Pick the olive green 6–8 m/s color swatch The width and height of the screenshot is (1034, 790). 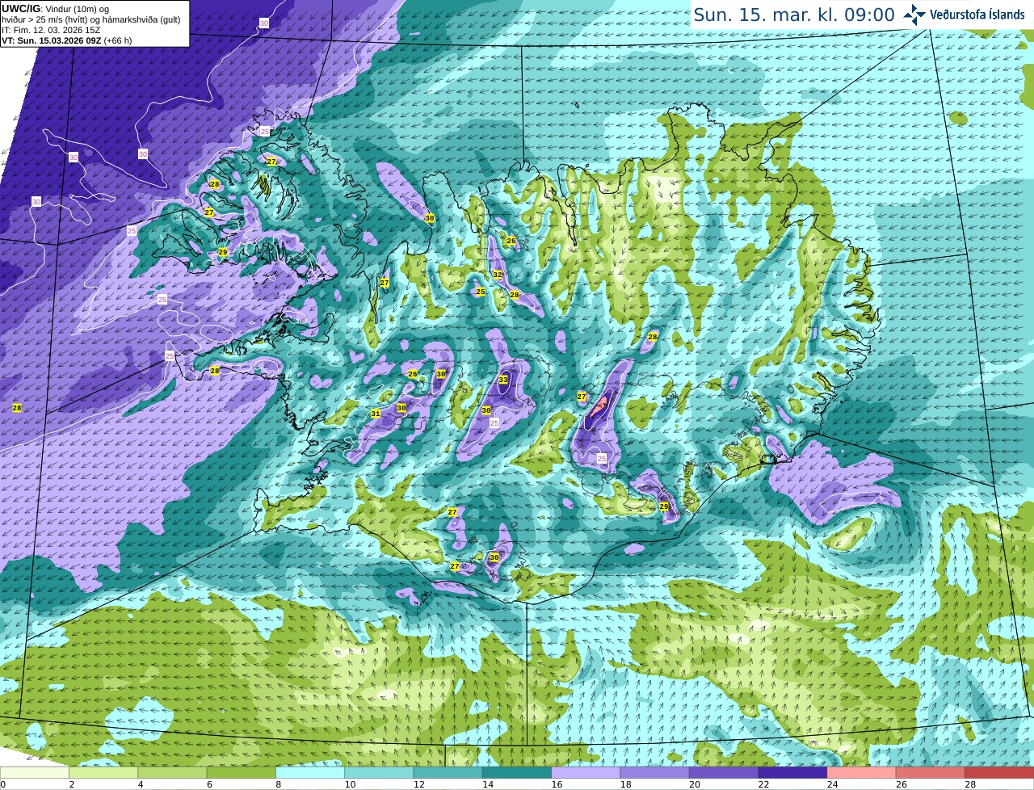pyautogui.click(x=242, y=772)
